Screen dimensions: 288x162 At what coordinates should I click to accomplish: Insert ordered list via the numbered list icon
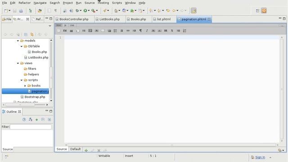click(x=184, y=31)
